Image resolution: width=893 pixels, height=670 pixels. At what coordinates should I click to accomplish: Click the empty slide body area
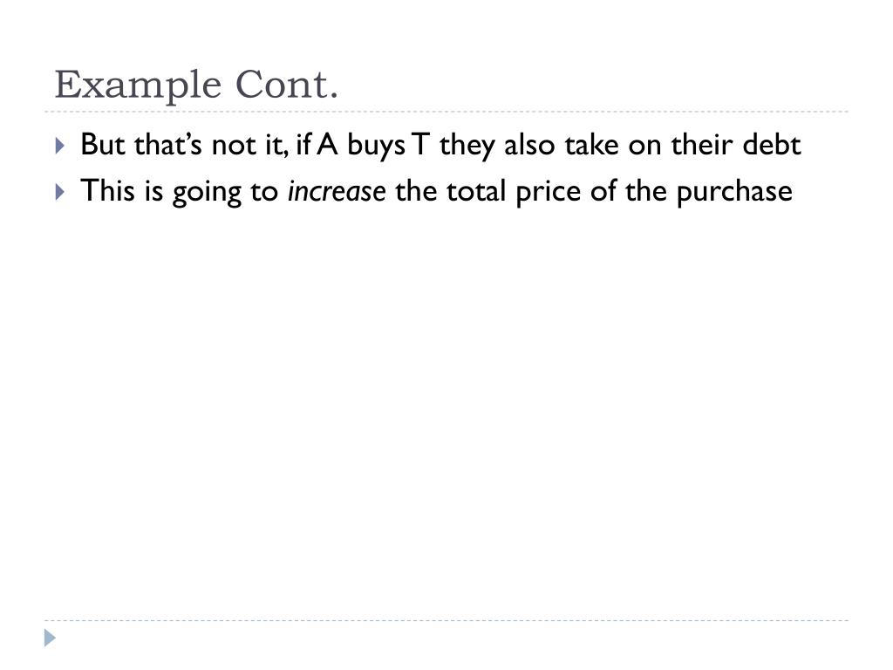coord(446,410)
